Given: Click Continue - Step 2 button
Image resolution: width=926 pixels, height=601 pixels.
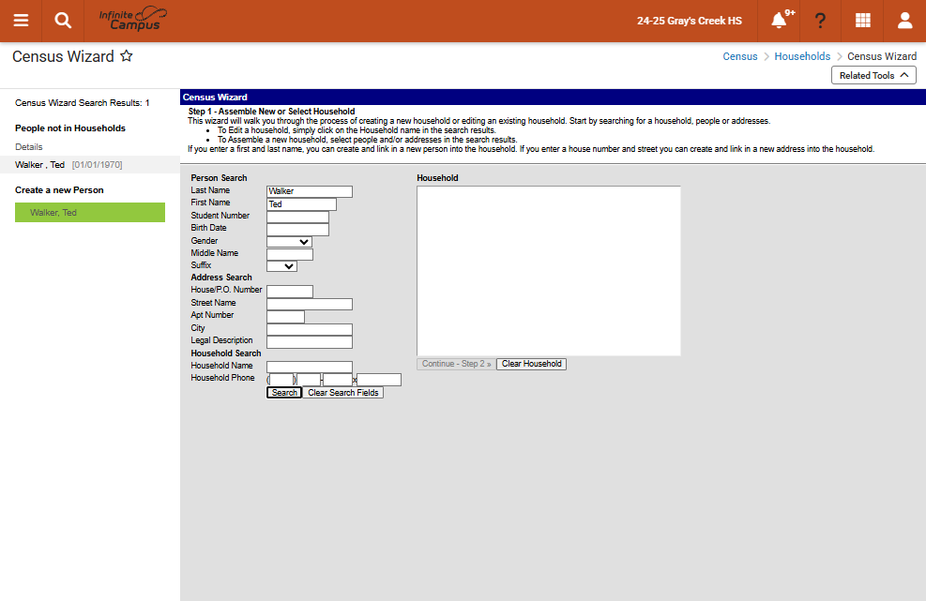Looking at the screenshot, I should (457, 365).
